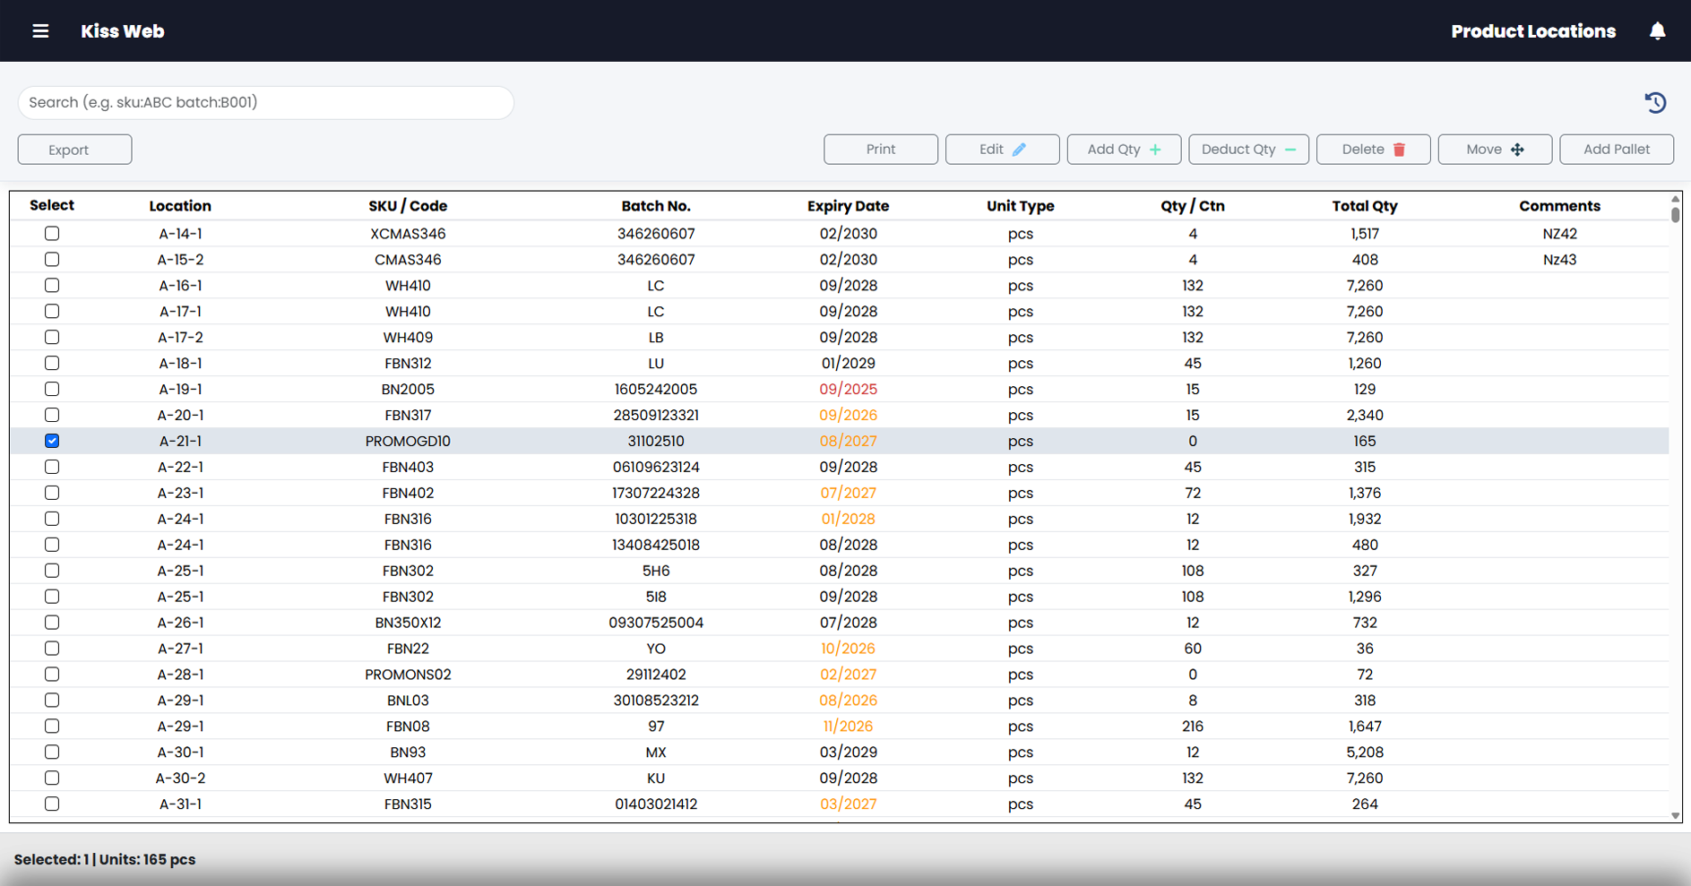Click the Export button
The height and width of the screenshot is (886, 1691).
click(x=74, y=150)
